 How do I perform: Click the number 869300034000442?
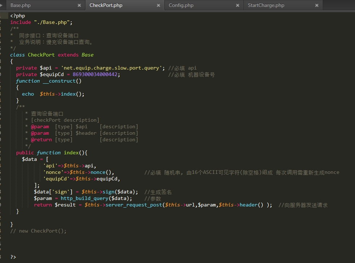pos(96,75)
